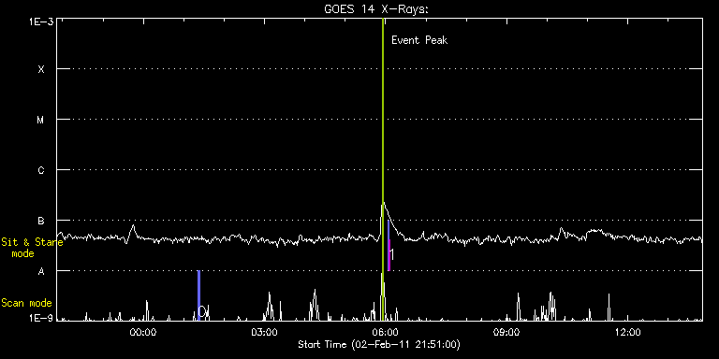Click the "Event Peak" text label
Image resolution: width=719 pixels, height=359 pixels.
click(419, 40)
